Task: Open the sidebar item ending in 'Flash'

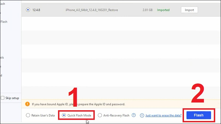Action: (x=4, y=22)
